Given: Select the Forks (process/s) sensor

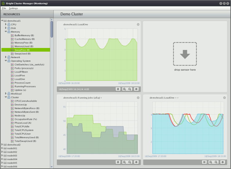Looking at the screenshot, I should pos(24,68).
